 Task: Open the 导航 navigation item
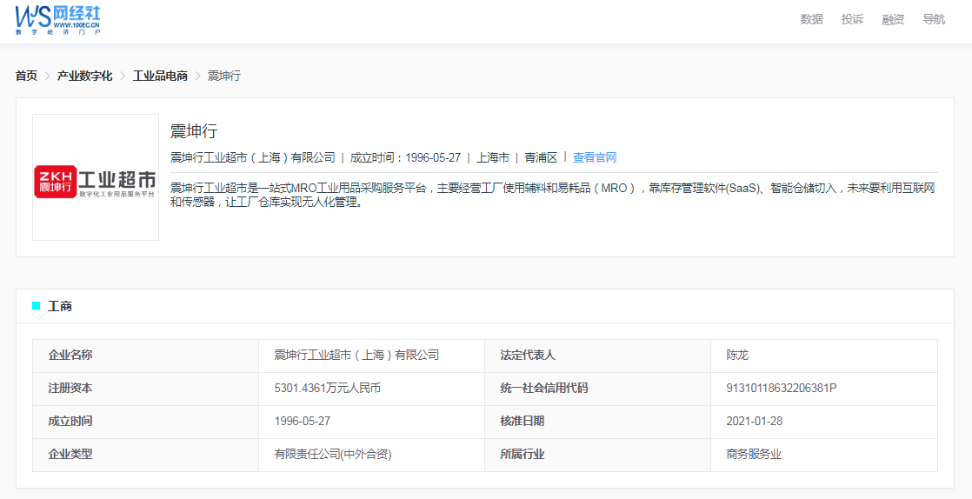point(934,19)
